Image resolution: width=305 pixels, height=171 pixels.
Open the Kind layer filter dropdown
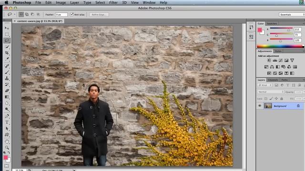264,85
